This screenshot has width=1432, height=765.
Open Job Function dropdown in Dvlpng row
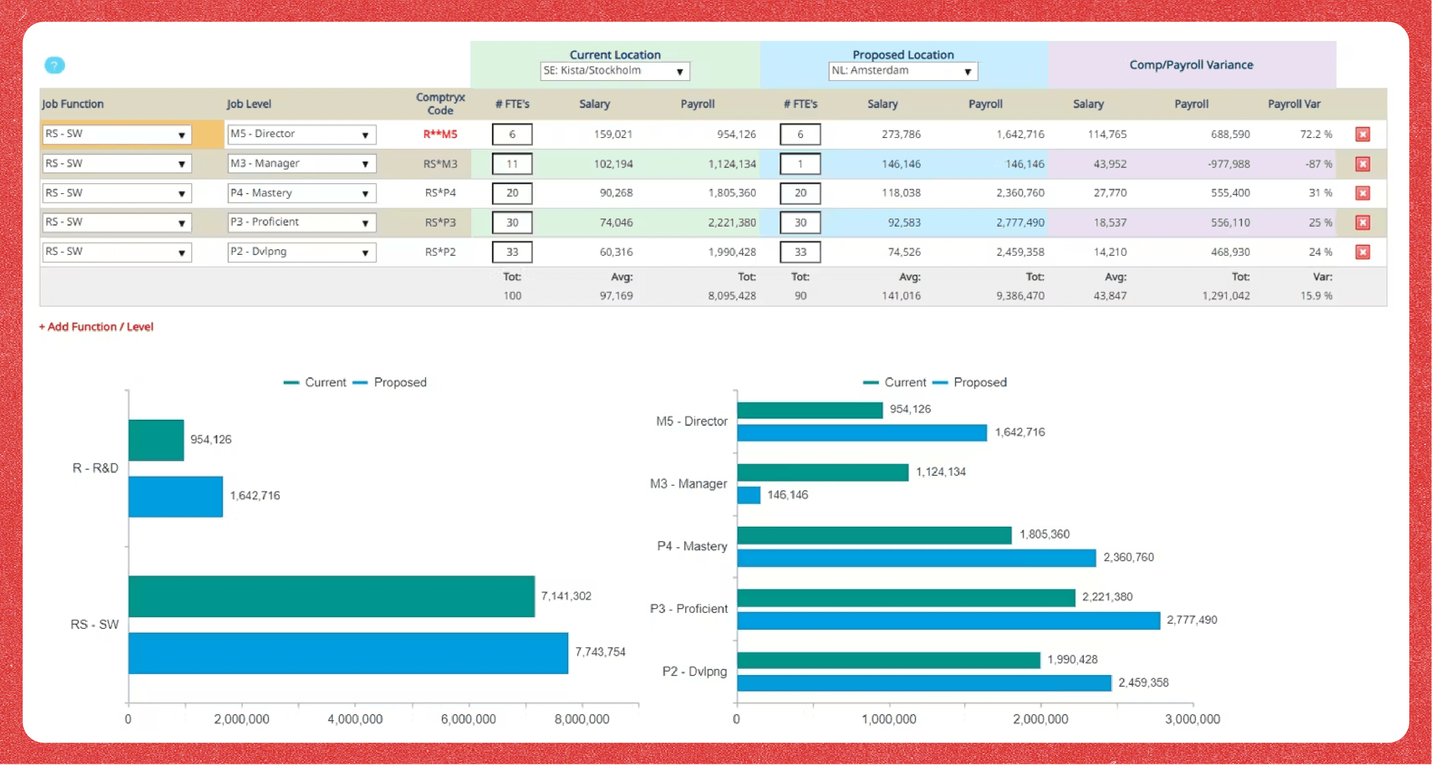point(117,252)
